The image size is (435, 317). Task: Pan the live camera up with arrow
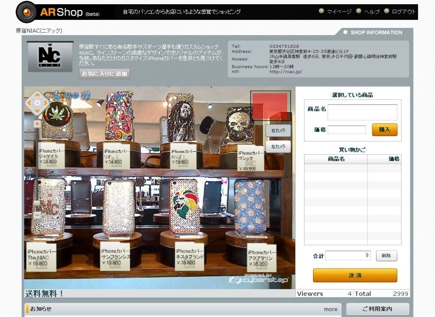(x=37, y=95)
